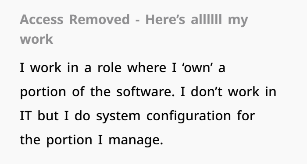The height and width of the screenshot is (164, 307).
Task: Click the word 'manage.' ending the paragraph
Action: point(136,140)
